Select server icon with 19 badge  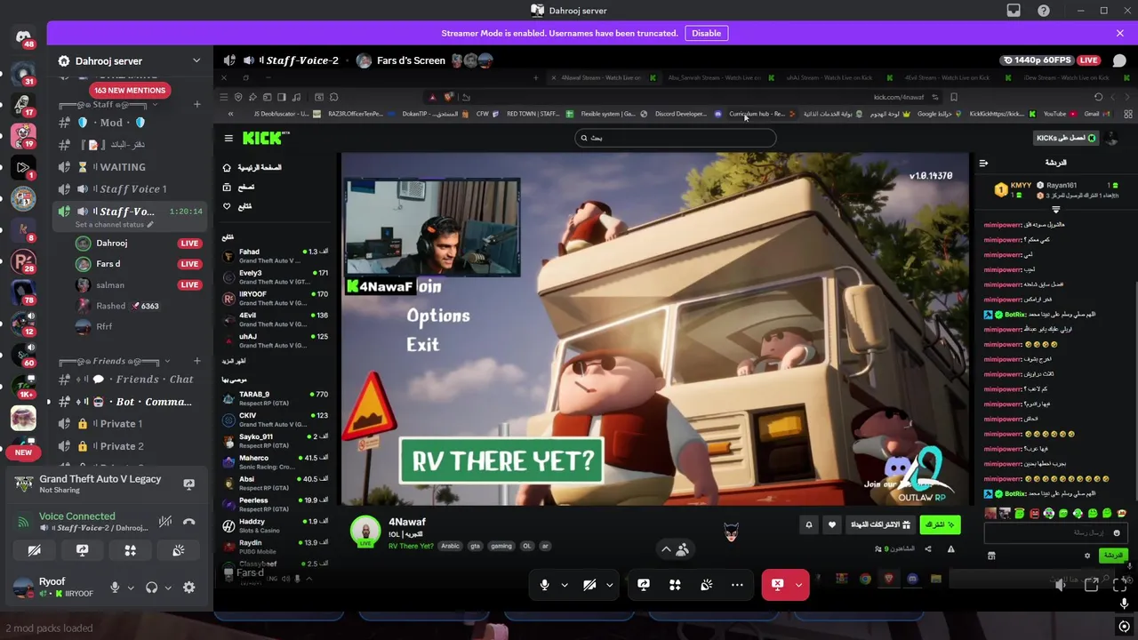click(x=23, y=136)
